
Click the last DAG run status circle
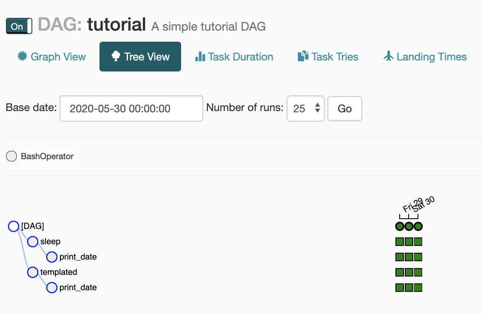click(418, 226)
